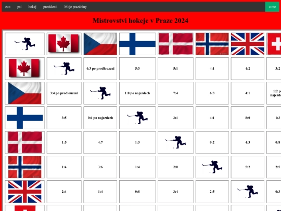Click the Canada flag in first column
This screenshot has height=211, width=281.
pos(24,68)
